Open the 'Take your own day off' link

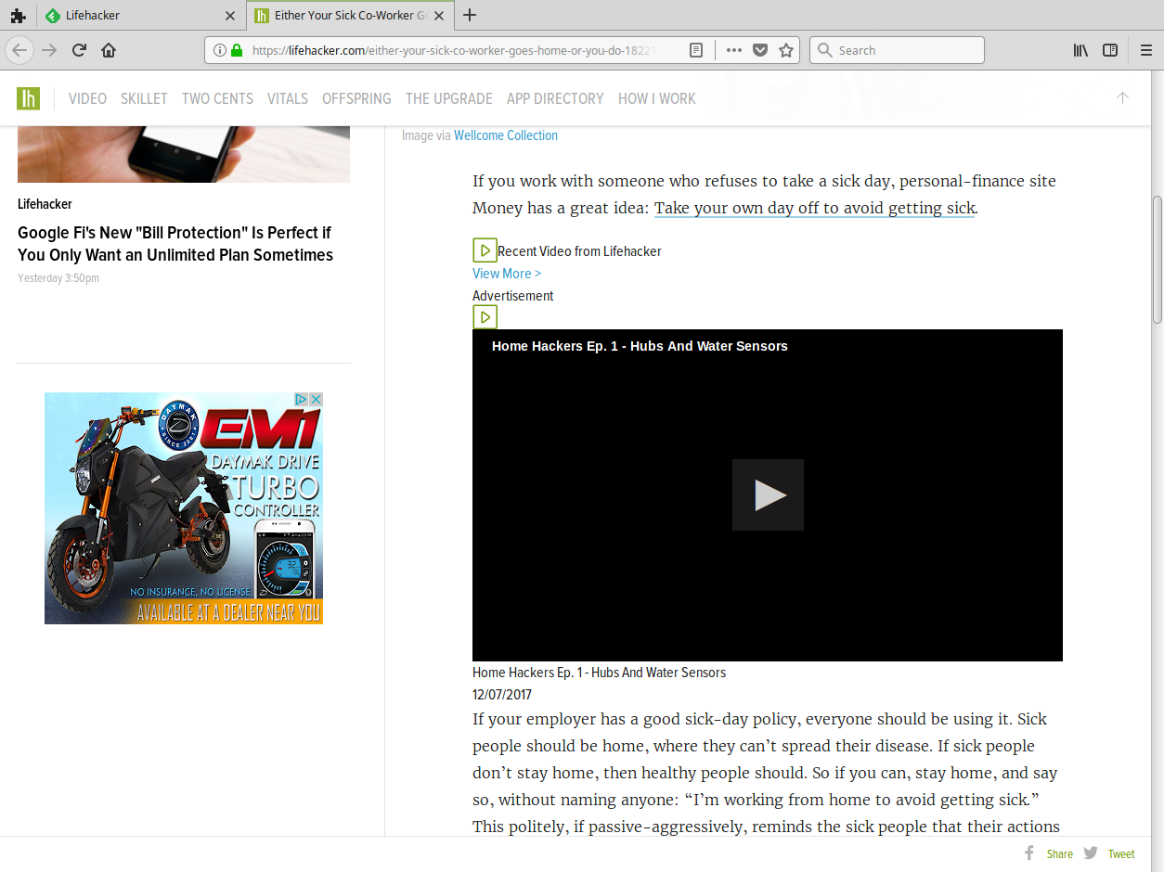[x=814, y=208]
